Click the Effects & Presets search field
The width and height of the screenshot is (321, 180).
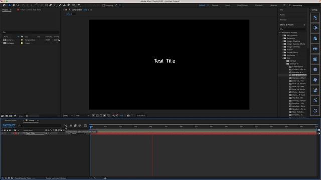click(x=293, y=29)
